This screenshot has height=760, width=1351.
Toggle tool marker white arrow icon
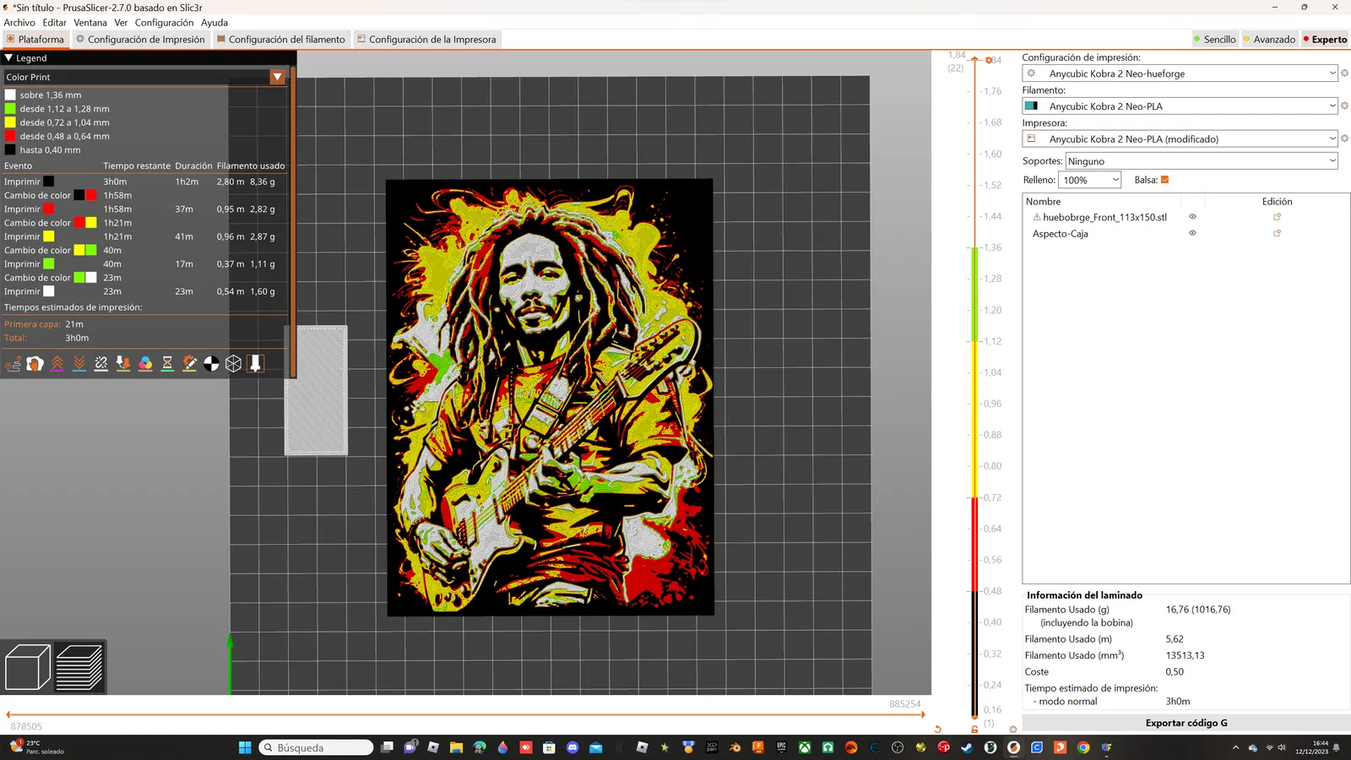(255, 364)
